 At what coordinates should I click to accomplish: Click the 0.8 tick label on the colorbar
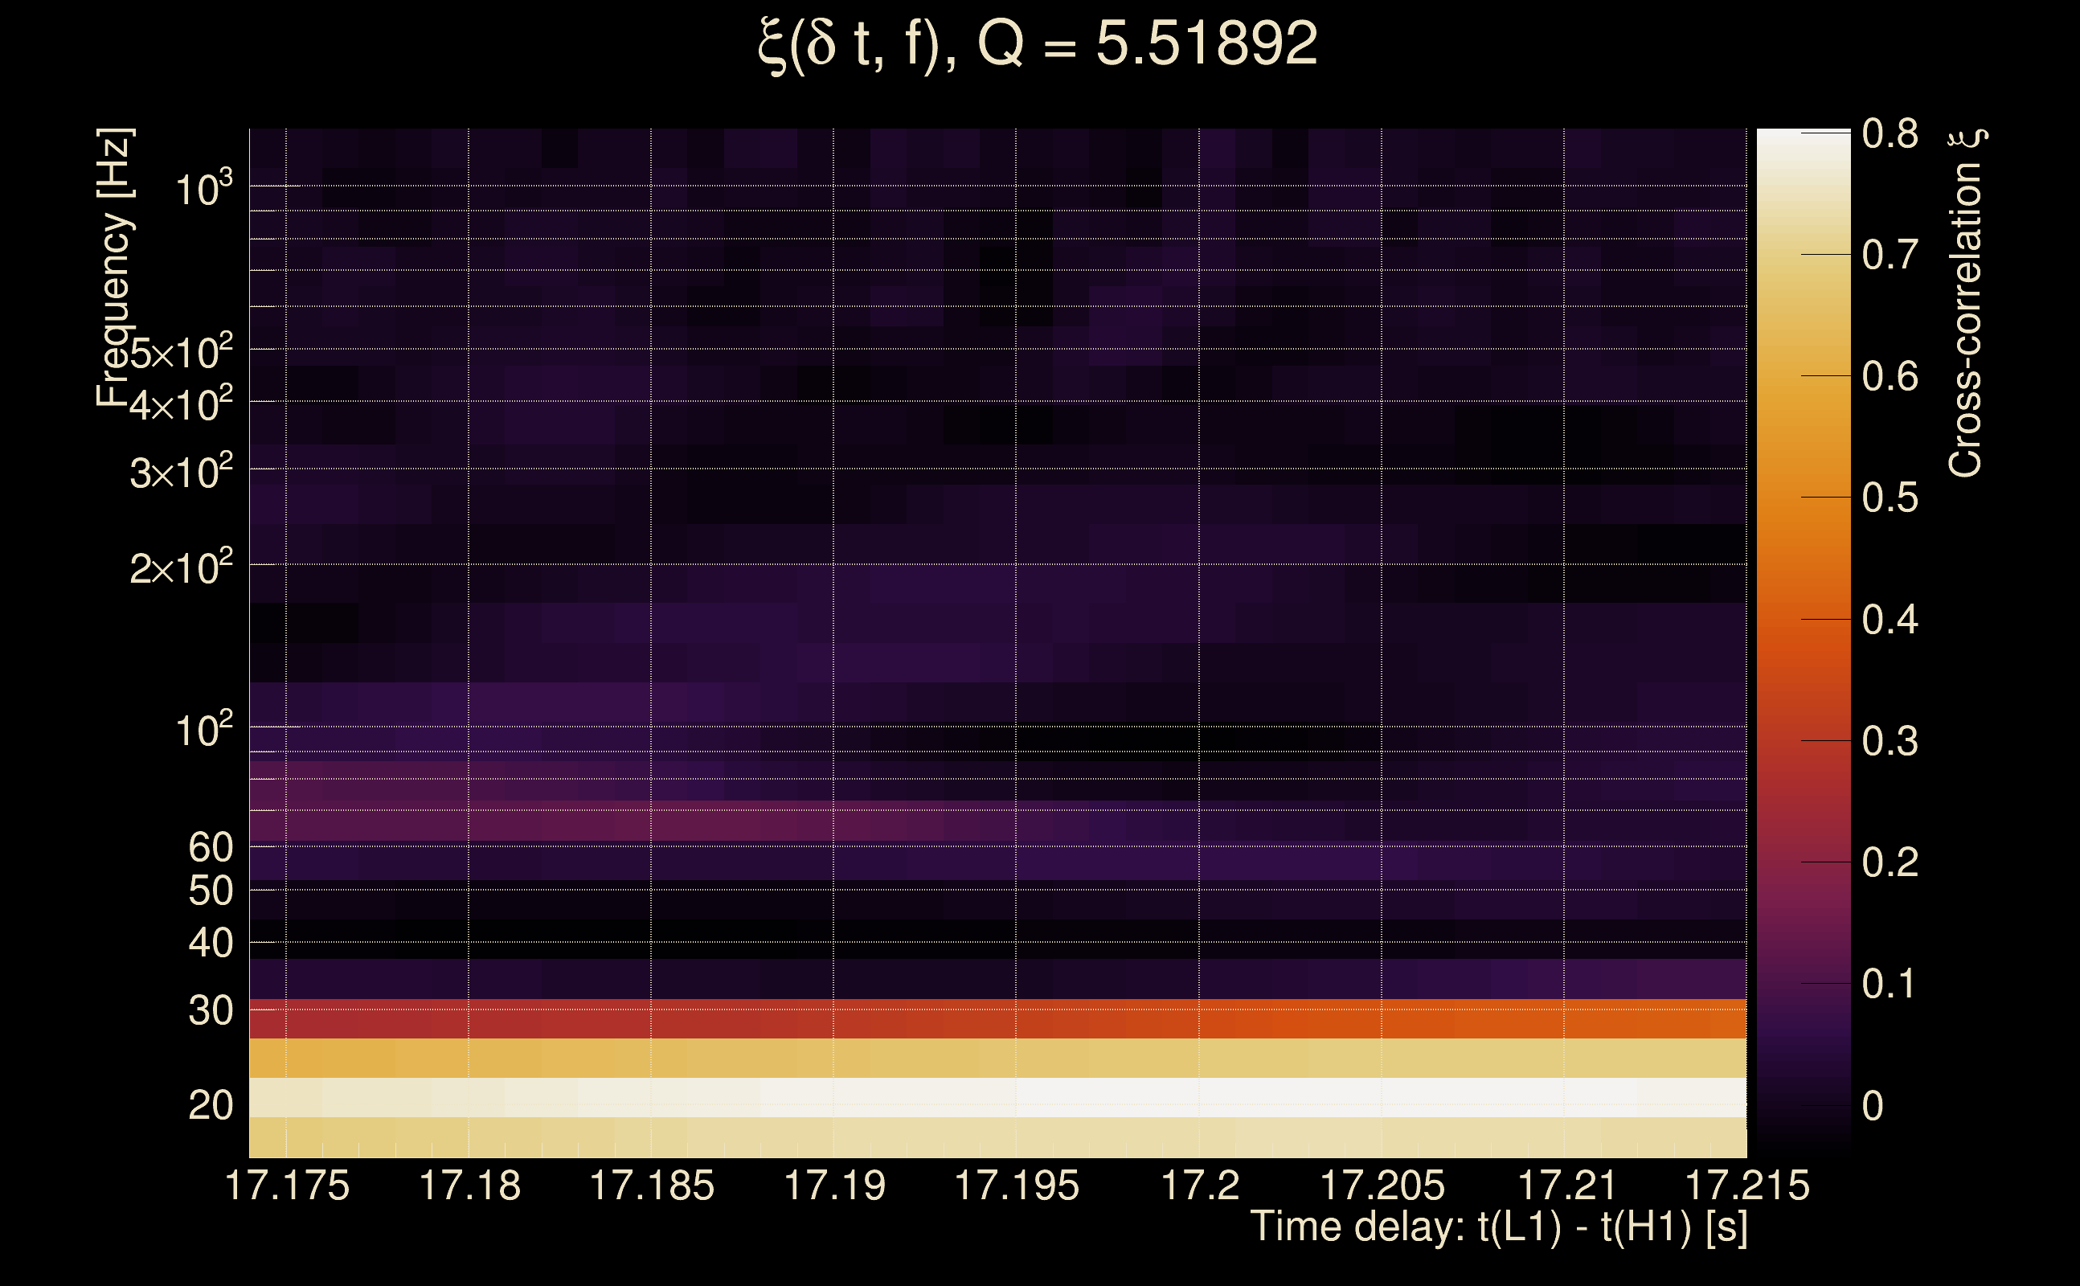point(1890,133)
